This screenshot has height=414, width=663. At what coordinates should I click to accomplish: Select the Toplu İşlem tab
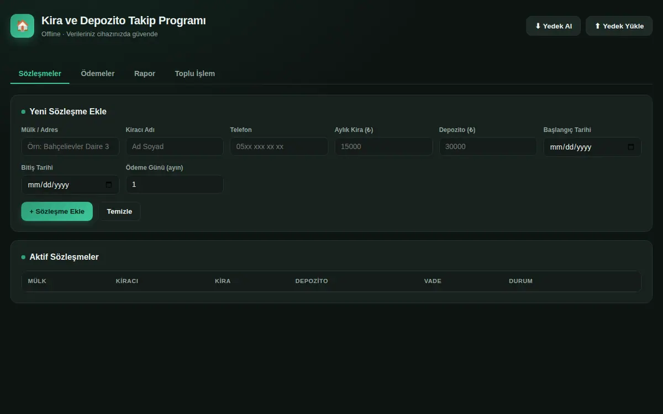pyautogui.click(x=195, y=73)
